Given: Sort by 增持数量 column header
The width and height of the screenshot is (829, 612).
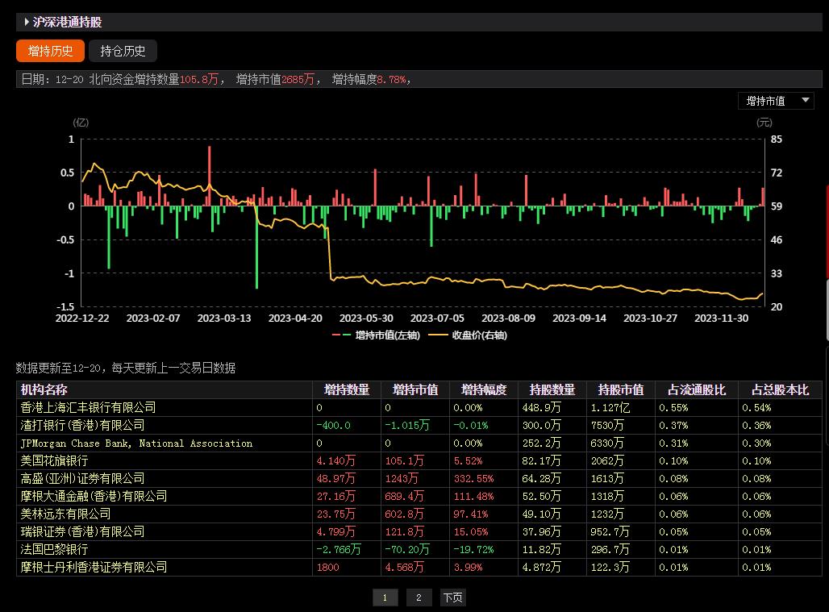Looking at the screenshot, I should pos(346,390).
